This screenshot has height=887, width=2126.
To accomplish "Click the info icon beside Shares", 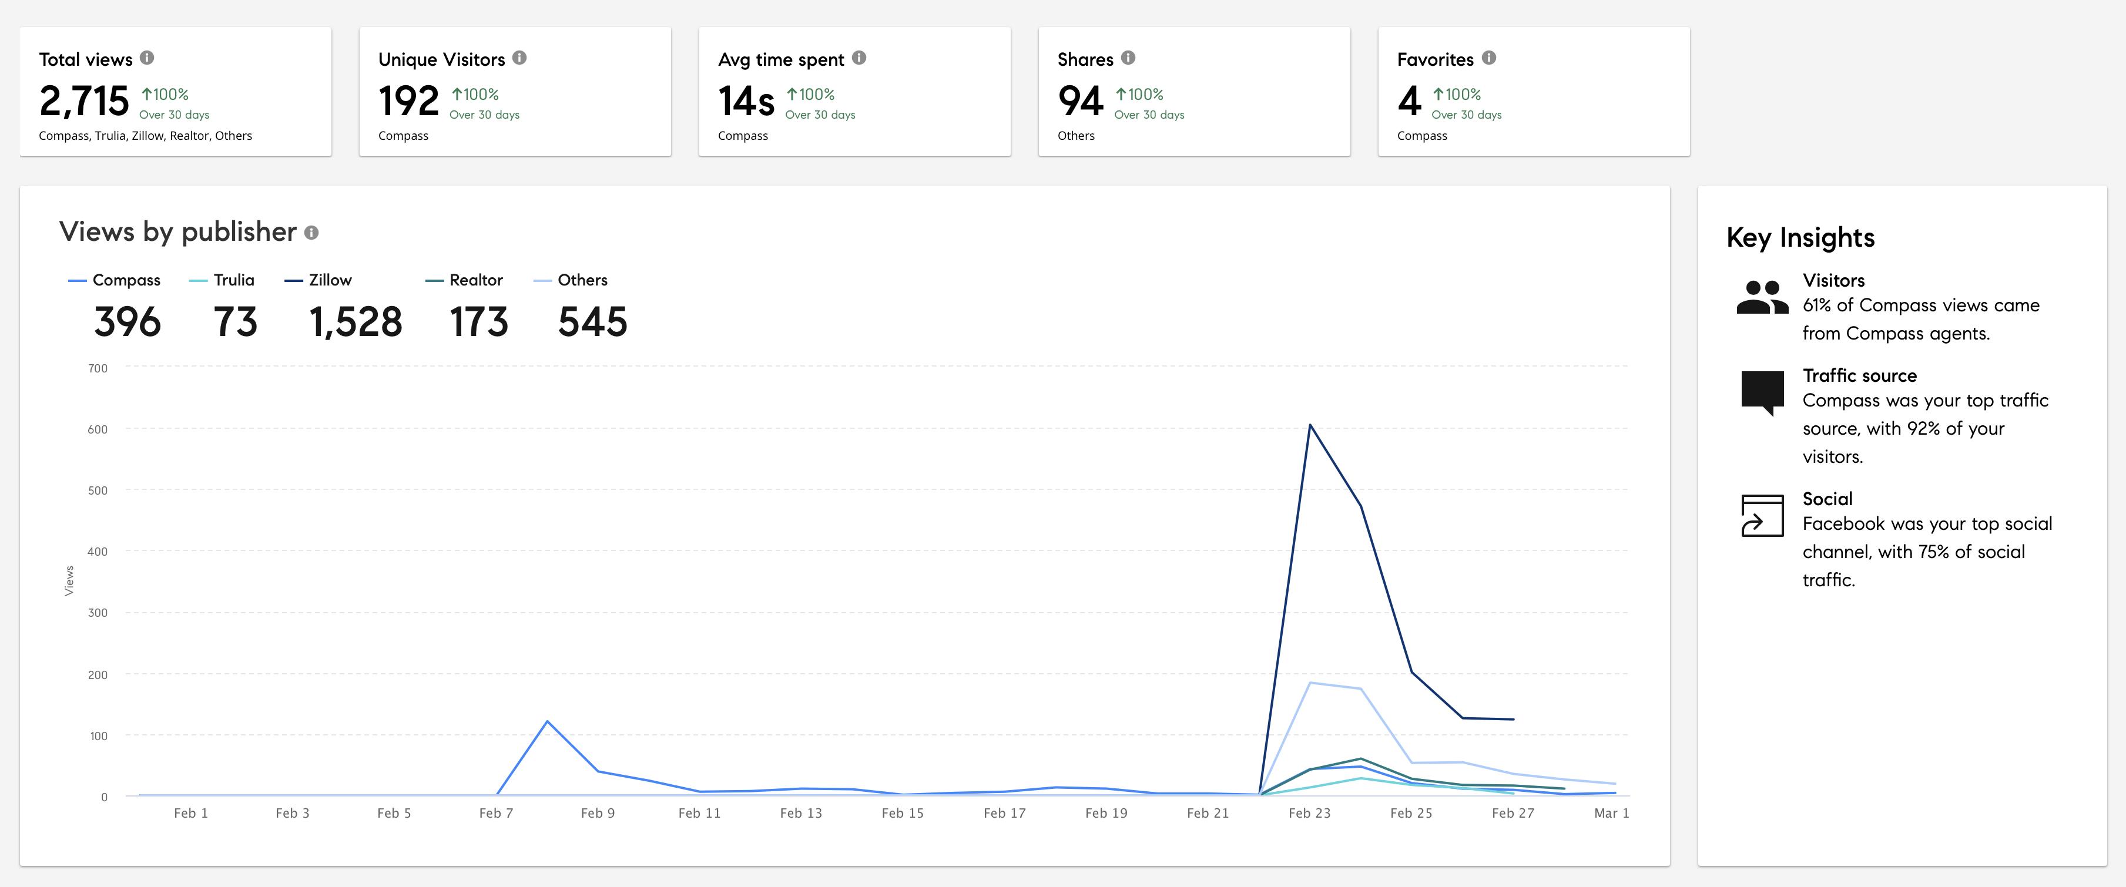I will coord(1128,58).
